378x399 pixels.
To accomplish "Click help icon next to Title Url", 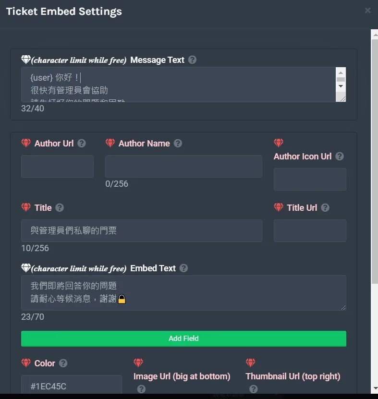I will click(x=325, y=207).
